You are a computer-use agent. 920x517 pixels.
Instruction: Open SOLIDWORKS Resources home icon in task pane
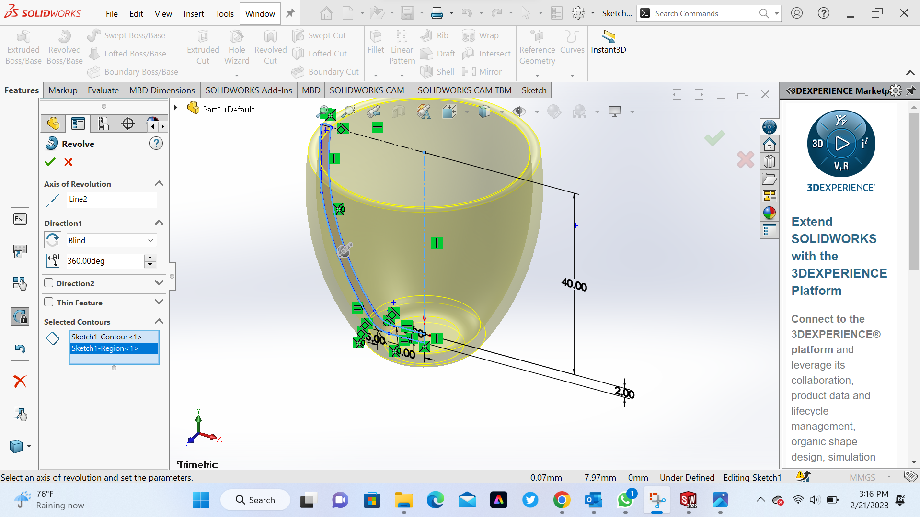click(x=770, y=144)
